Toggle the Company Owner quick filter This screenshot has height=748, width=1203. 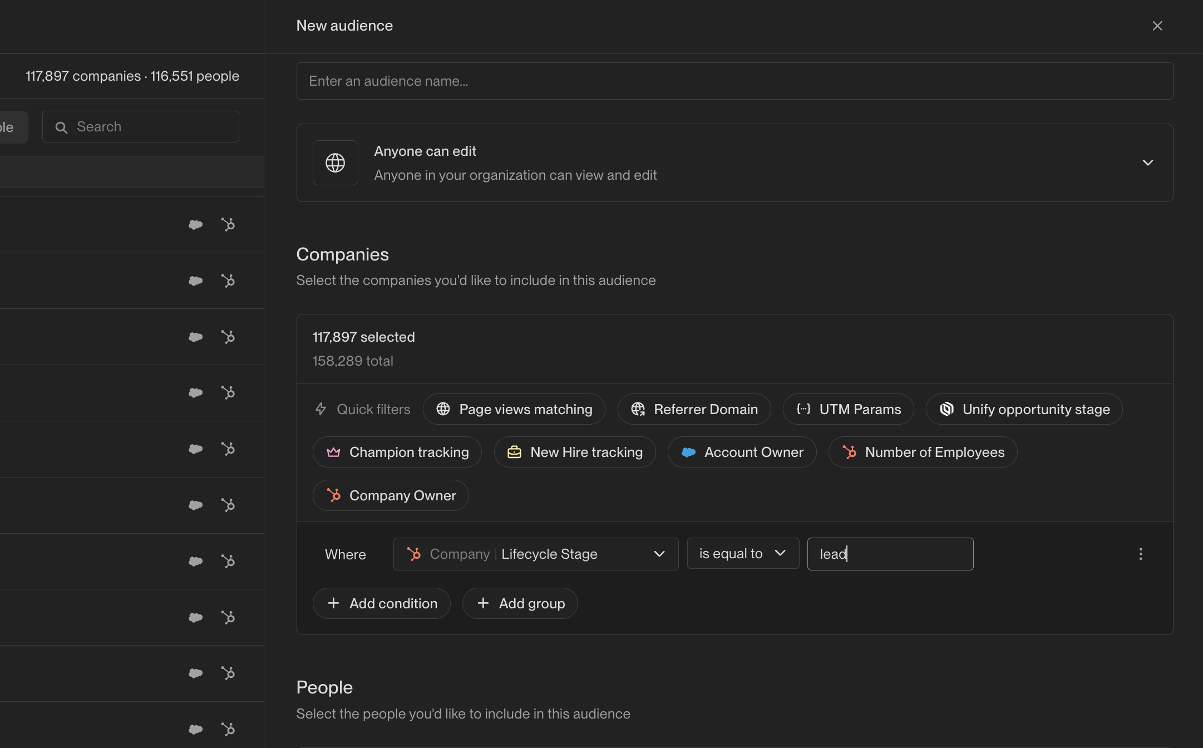[x=391, y=495]
